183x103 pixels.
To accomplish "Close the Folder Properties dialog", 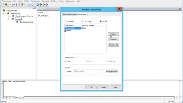I will point(120,9).
